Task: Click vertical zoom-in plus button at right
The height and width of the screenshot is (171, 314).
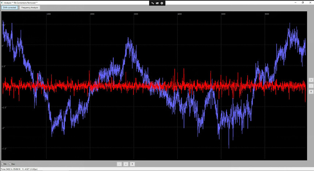Action: point(311,80)
